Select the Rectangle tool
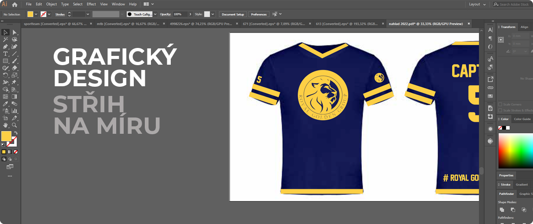 point(5,61)
